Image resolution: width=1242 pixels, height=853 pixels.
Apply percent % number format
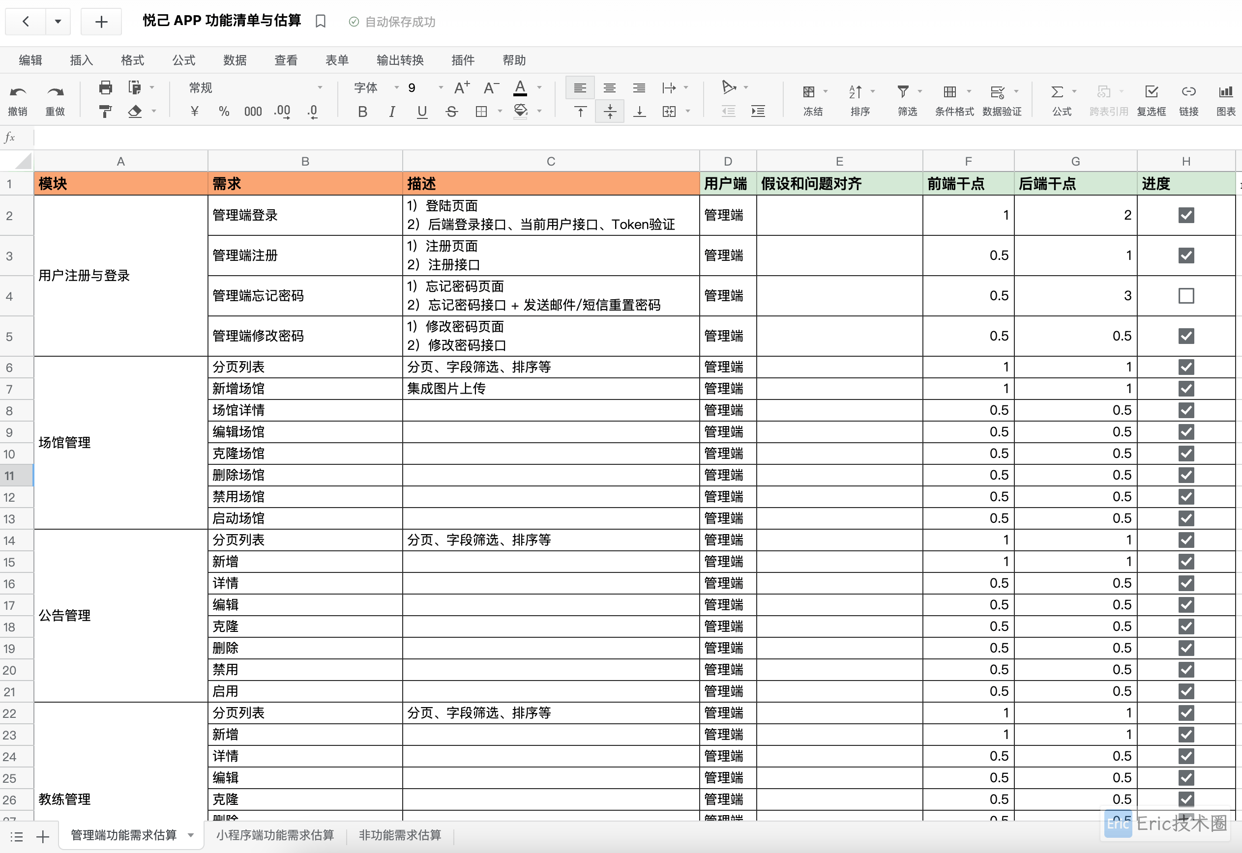(x=224, y=111)
